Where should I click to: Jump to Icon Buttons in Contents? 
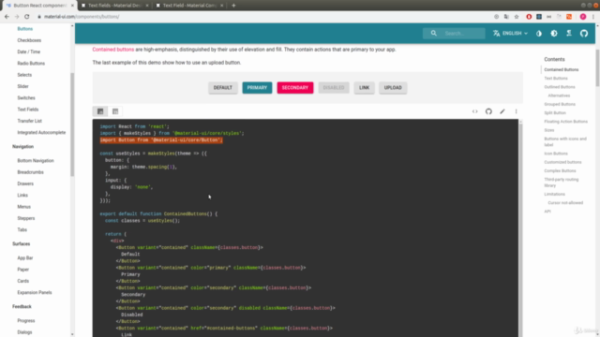[556, 154]
